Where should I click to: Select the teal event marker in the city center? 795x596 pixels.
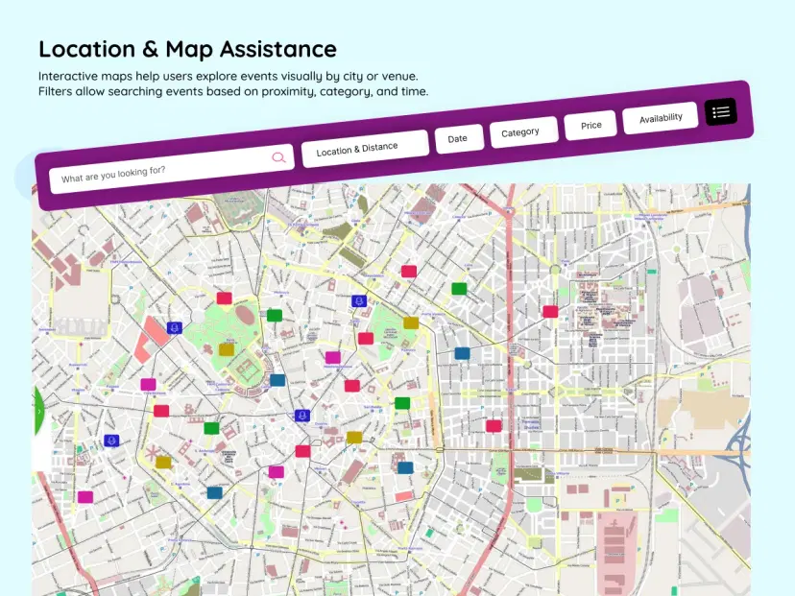click(x=277, y=379)
